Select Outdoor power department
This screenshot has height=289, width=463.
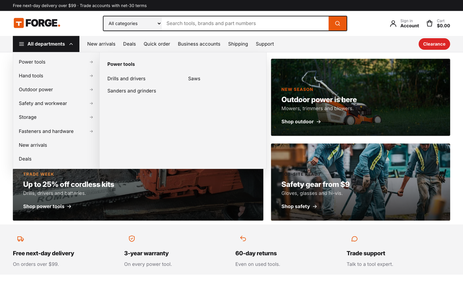tap(56, 90)
